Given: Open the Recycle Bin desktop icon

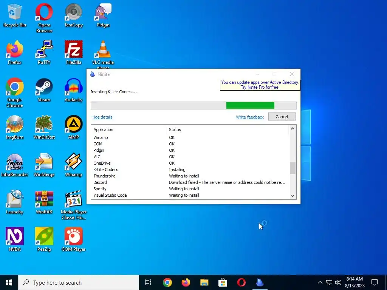Looking at the screenshot, I should click(x=15, y=15).
